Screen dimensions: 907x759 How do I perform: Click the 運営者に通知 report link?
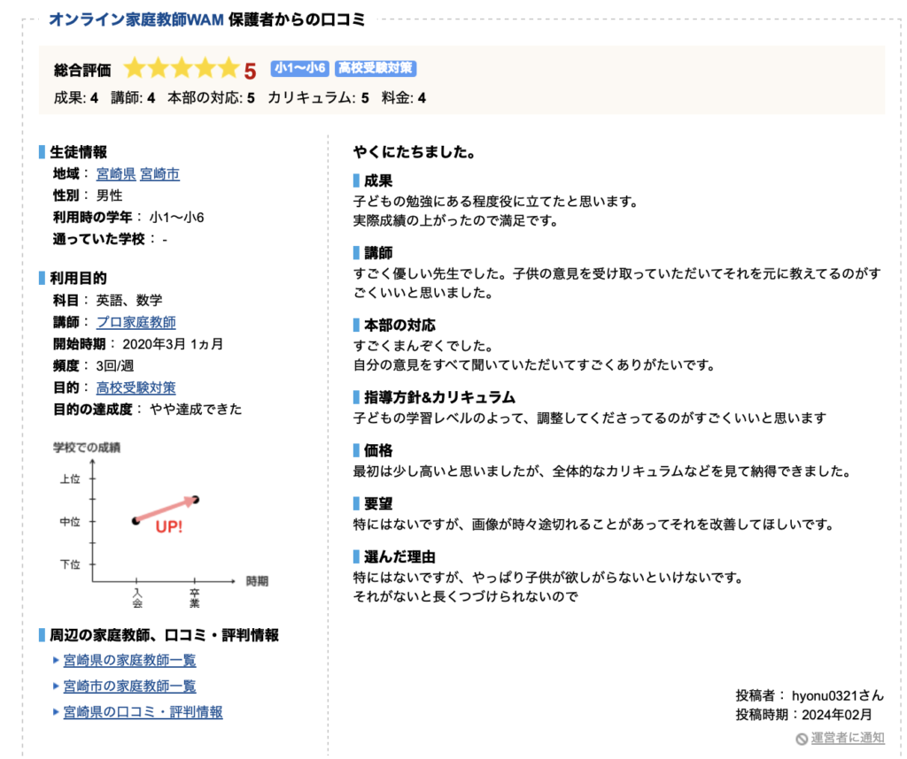coord(848,738)
